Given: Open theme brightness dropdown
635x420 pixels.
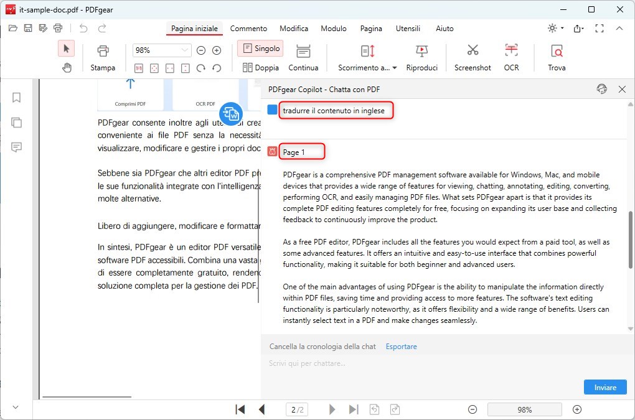Looking at the screenshot, I should pos(555,28).
